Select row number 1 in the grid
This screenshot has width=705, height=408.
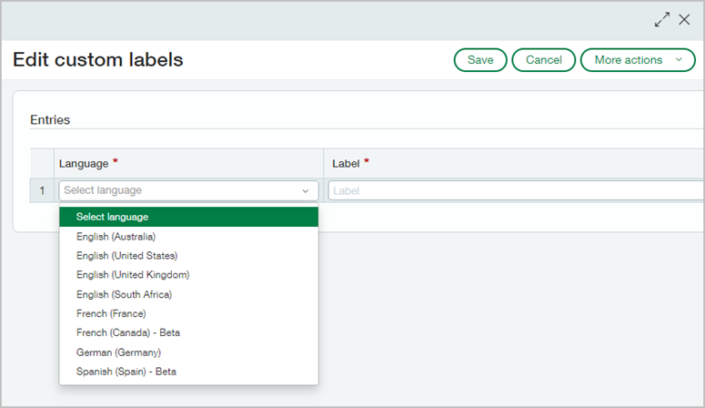(x=42, y=191)
